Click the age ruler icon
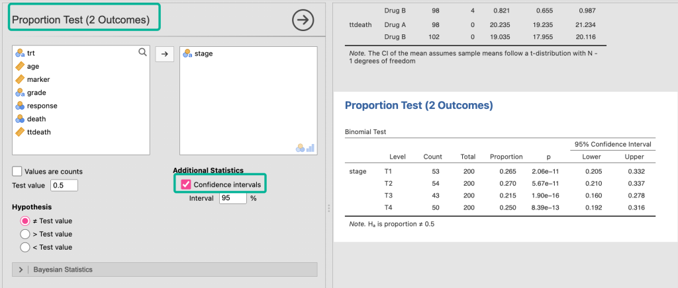678x288 pixels. [x=20, y=66]
